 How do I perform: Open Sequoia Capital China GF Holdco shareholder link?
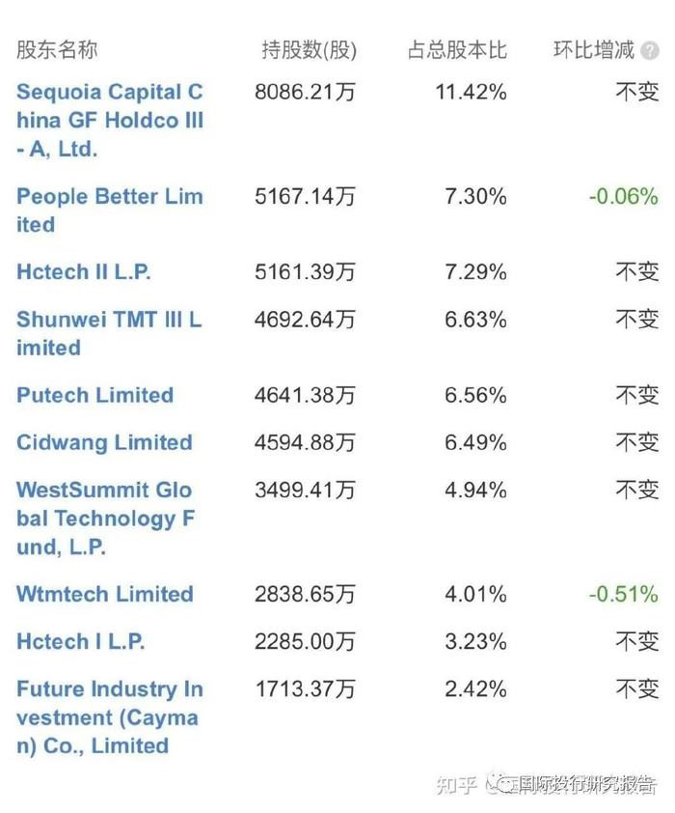[110, 121]
